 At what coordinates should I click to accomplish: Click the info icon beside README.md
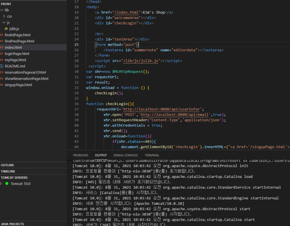2,66
